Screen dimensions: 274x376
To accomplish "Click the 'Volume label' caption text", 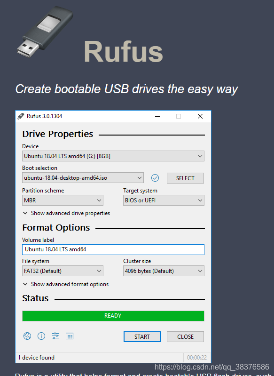I will pyautogui.click(x=38, y=240).
